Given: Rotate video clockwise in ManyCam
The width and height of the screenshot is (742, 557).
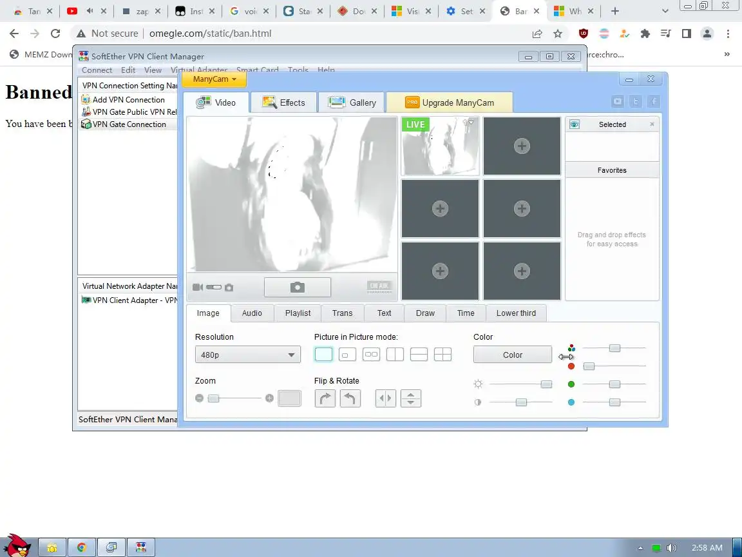Looking at the screenshot, I should click(x=325, y=398).
